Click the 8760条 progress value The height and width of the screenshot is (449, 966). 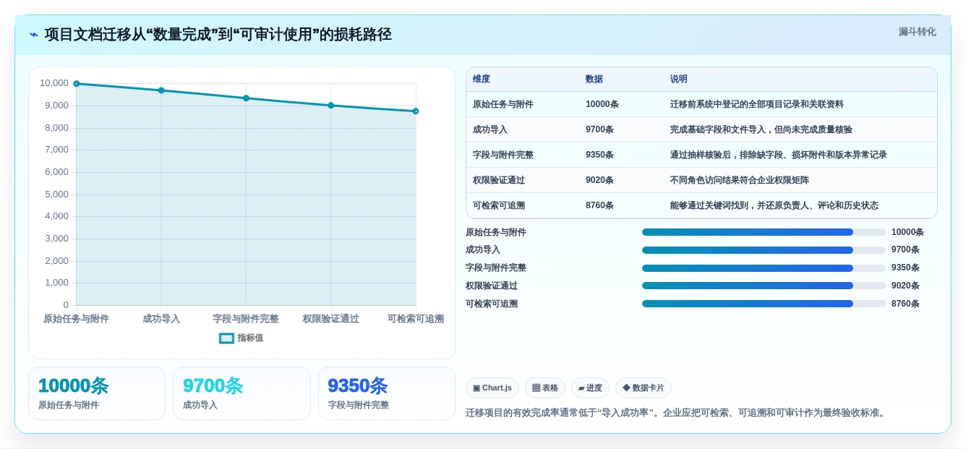905,304
